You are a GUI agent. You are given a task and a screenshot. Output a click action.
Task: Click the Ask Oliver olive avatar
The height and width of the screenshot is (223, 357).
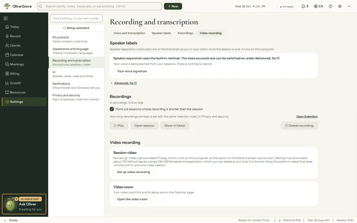tap(10, 205)
